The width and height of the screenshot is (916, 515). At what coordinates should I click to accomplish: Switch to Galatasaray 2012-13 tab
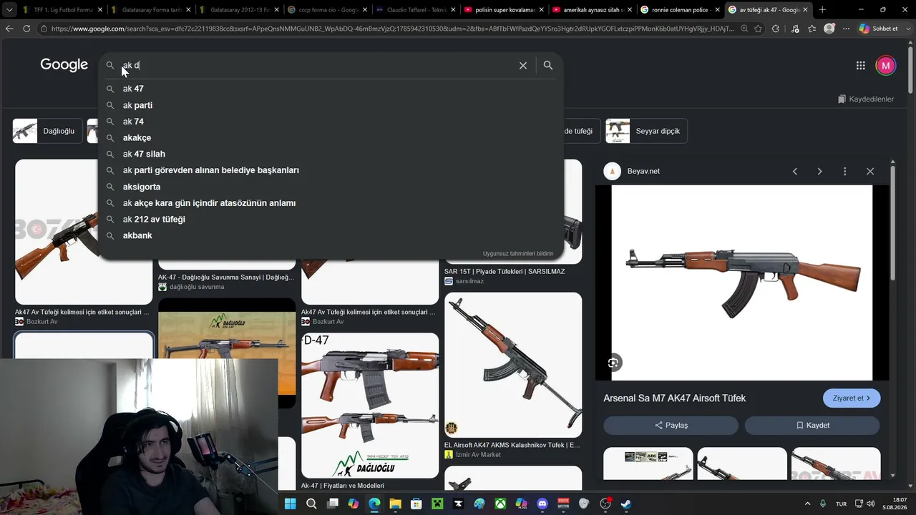coord(238,10)
